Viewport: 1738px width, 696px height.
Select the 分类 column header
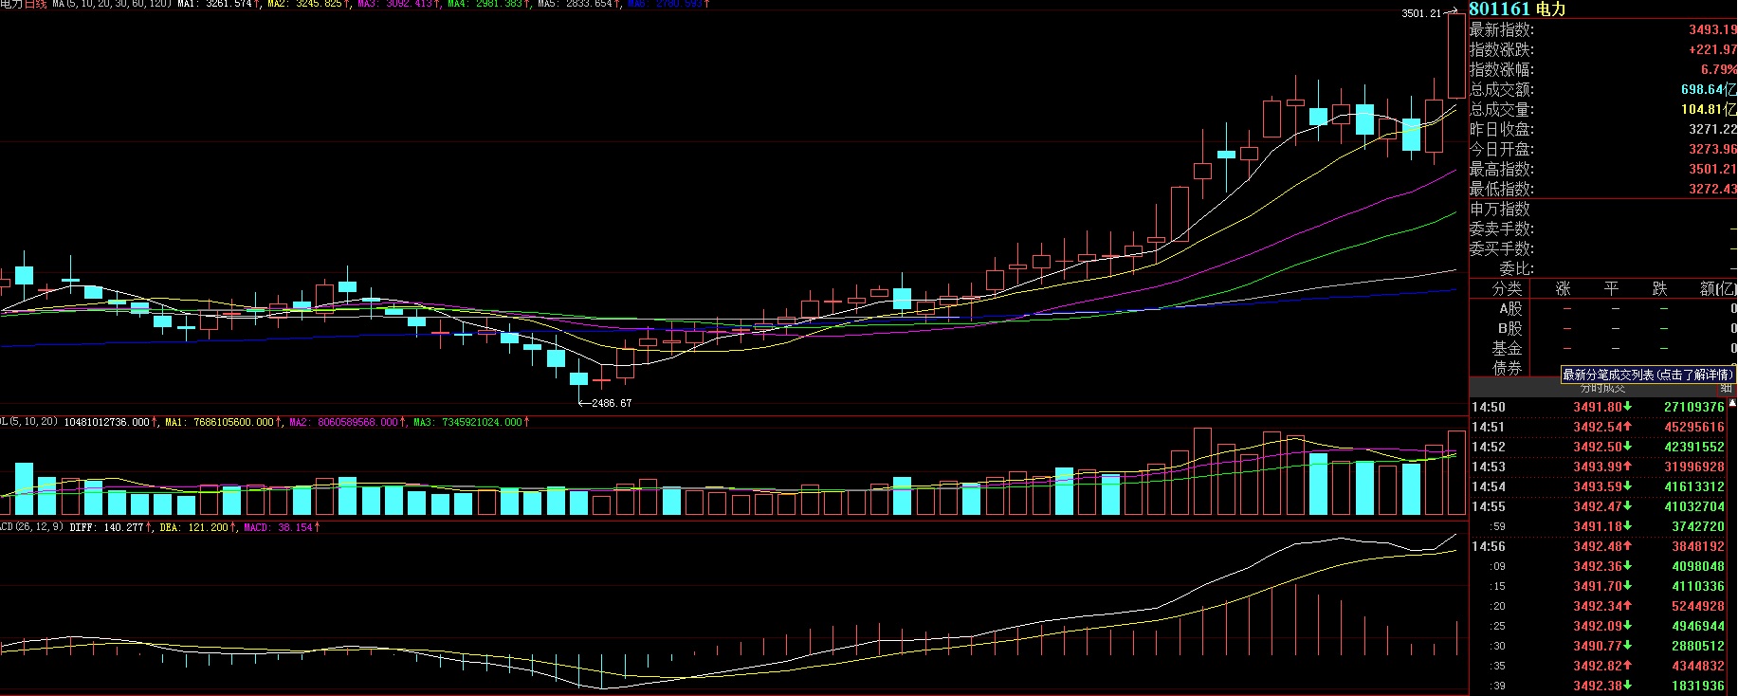click(1507, 288)
